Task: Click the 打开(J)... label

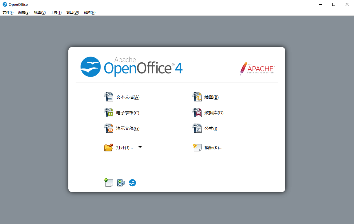Action: pyautogui.click(x=125, y=148)
